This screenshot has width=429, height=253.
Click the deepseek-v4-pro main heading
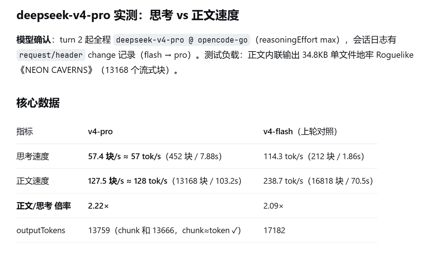coord(128,15)
